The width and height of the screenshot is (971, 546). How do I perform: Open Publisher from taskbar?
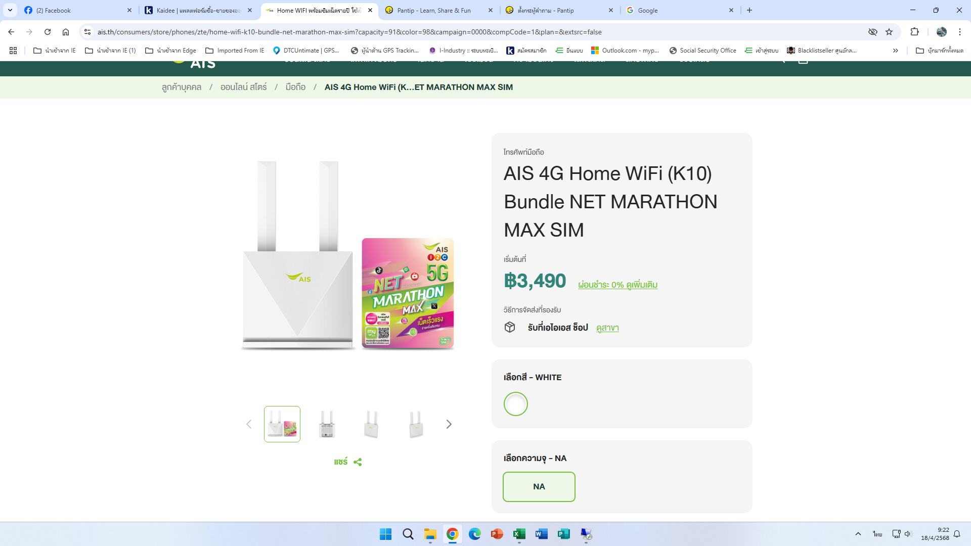point(564,534)
